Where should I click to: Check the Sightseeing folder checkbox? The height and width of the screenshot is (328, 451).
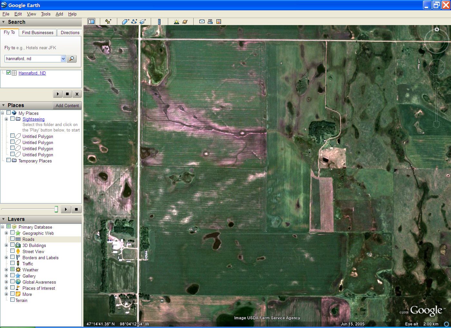[12, 119]
